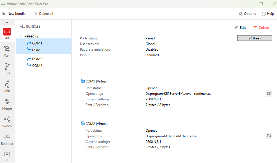Image resolution: width=277 pixels, height=163 pixels.
Task: Select the Pair mode icon in sidebar
Action: 7,50
